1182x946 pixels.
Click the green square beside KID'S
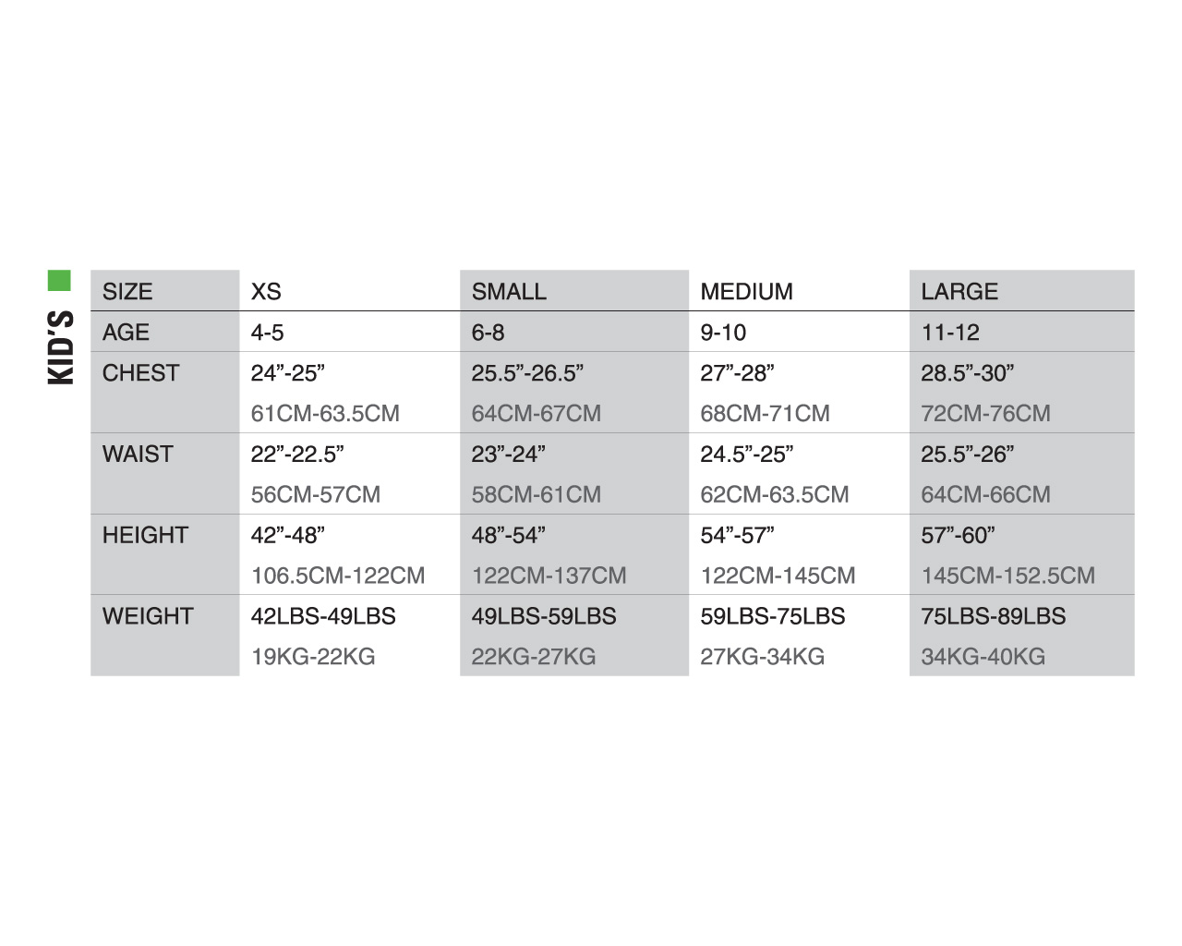tap(59, 281)
